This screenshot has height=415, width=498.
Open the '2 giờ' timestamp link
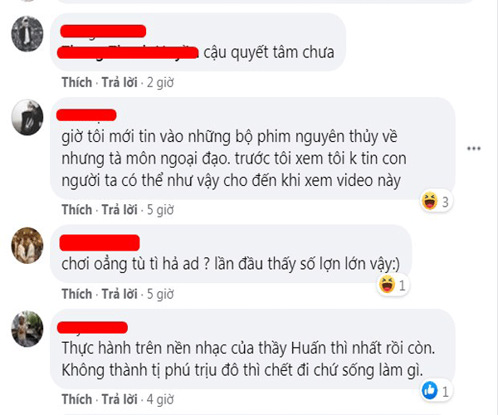160,82
